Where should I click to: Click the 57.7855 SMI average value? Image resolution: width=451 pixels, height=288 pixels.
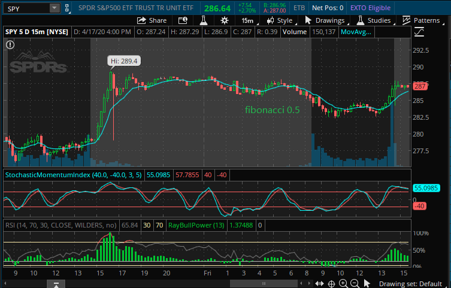tap(187, 175)
